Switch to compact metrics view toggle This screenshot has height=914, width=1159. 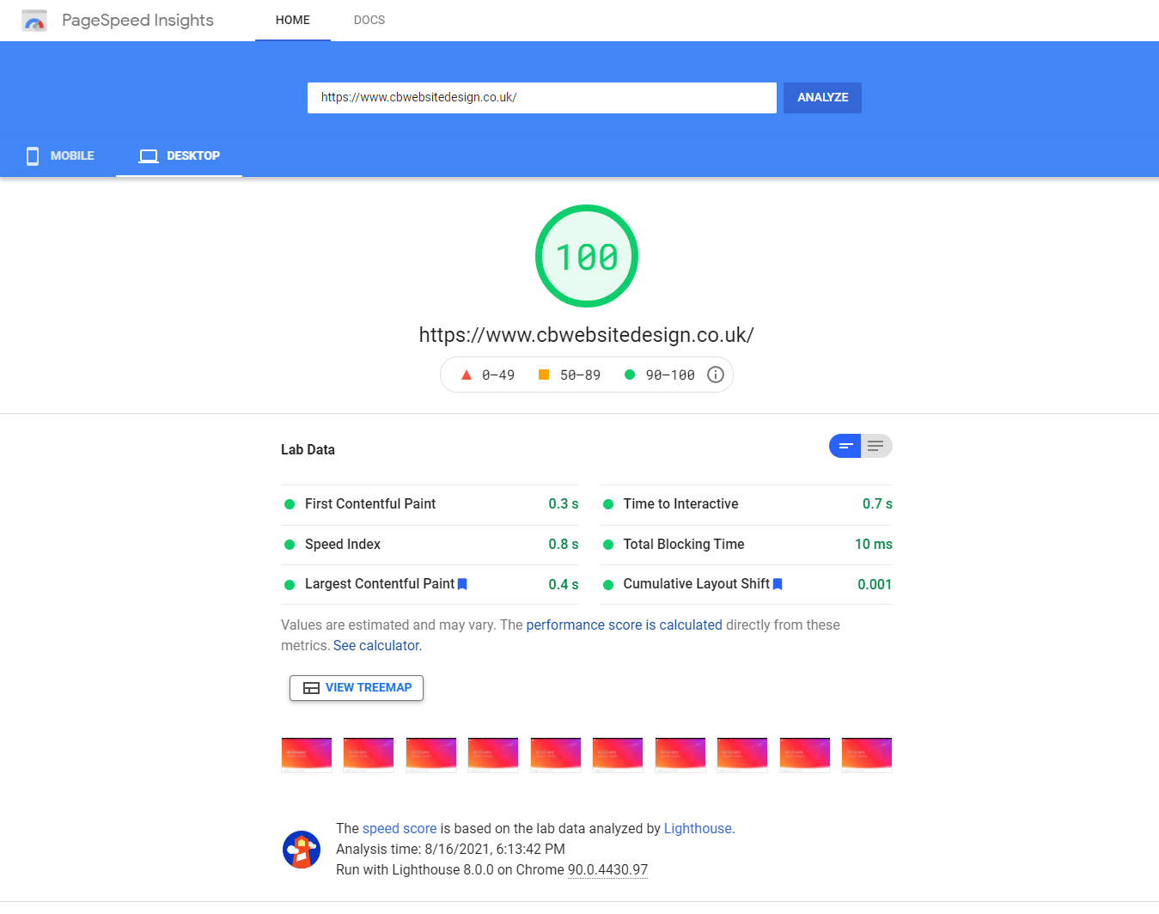tap(845, 446)
